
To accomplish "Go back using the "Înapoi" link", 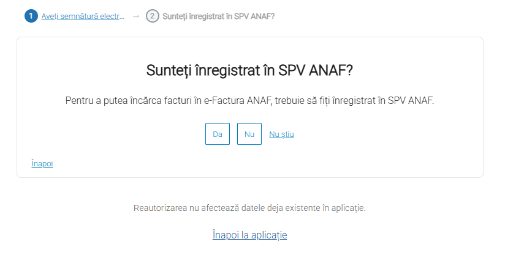I will [x=42, y=164].
